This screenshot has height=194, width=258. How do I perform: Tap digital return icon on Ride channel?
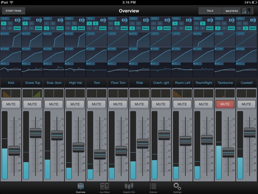pos(146,20)
